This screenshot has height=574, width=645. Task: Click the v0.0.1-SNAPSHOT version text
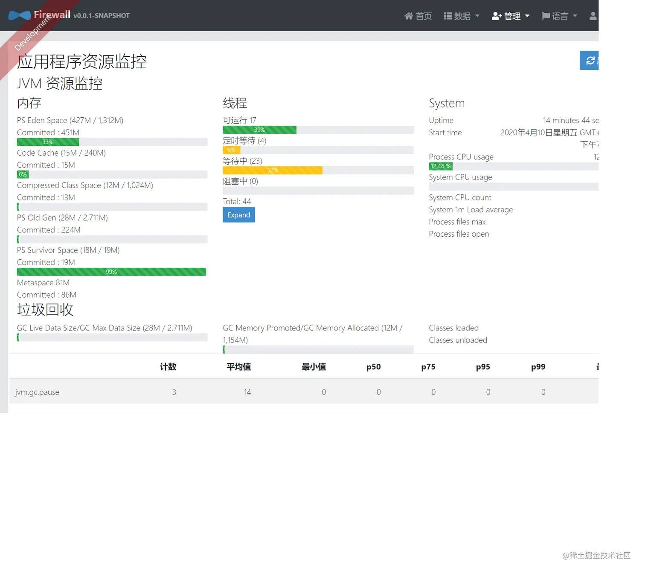101,16
